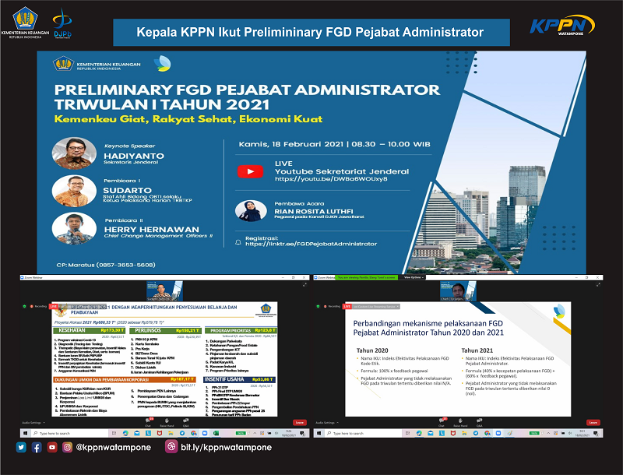Open Chat in the right Zoom window
623x475 pixels.
pos(442,422)
